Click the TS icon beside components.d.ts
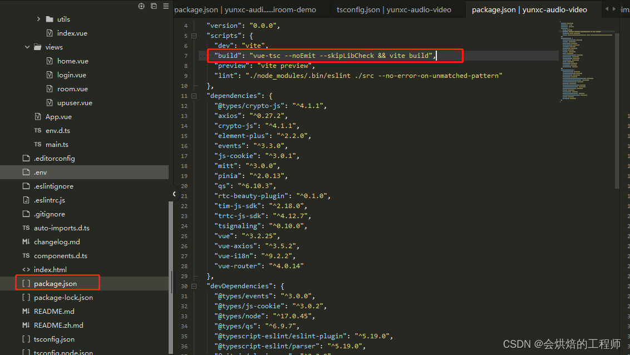Image resolution: width=630 pixels, height=355 pixels. click(x=26, y=255)
